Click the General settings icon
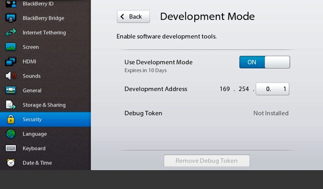Viewport: 323px width, 189px height. (x=11, y=90)
